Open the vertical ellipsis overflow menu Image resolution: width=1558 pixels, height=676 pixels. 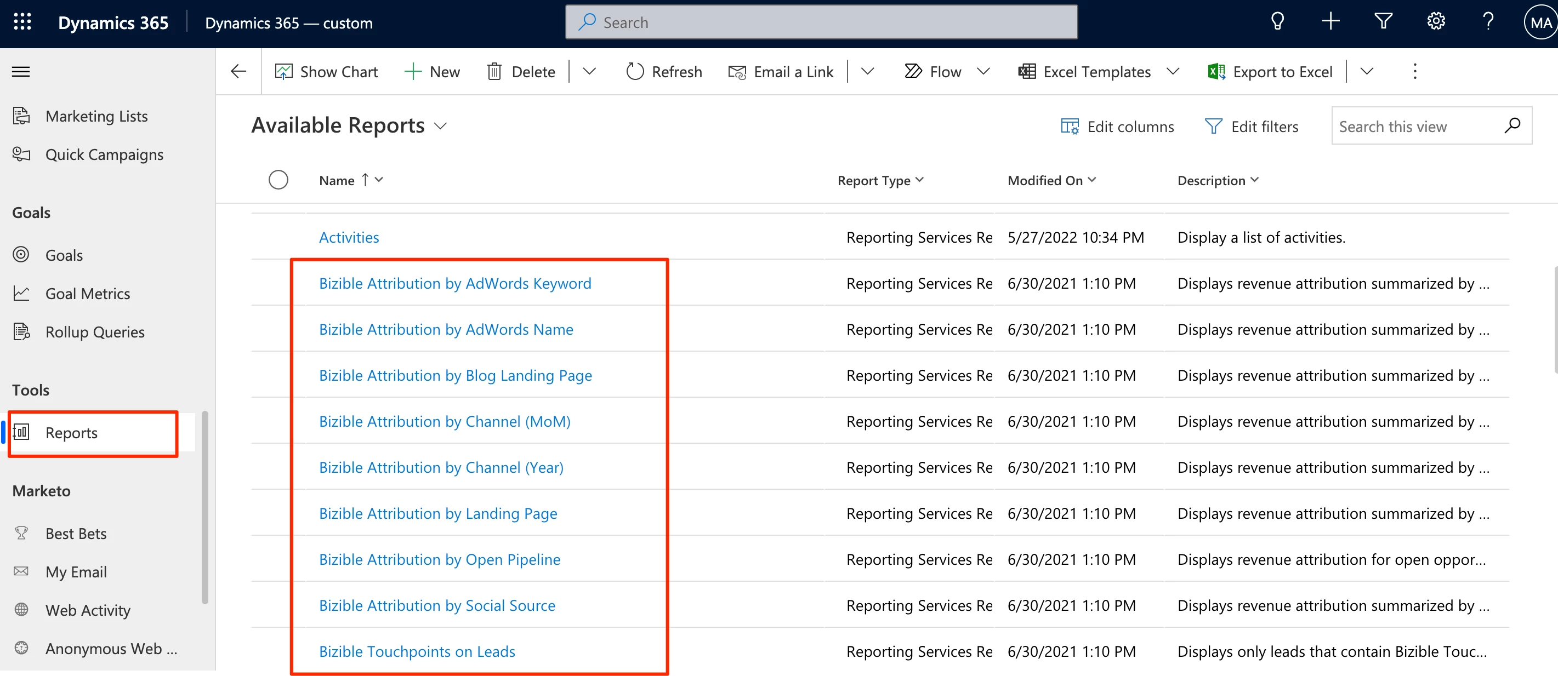pos(1415,72)
